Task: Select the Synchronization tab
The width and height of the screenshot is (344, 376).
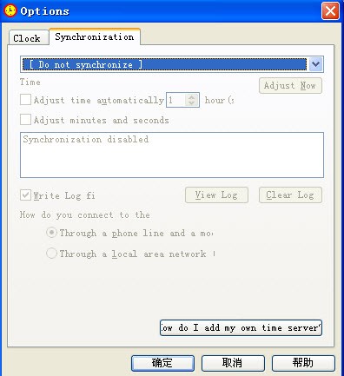Action: (x=95, y=36)
